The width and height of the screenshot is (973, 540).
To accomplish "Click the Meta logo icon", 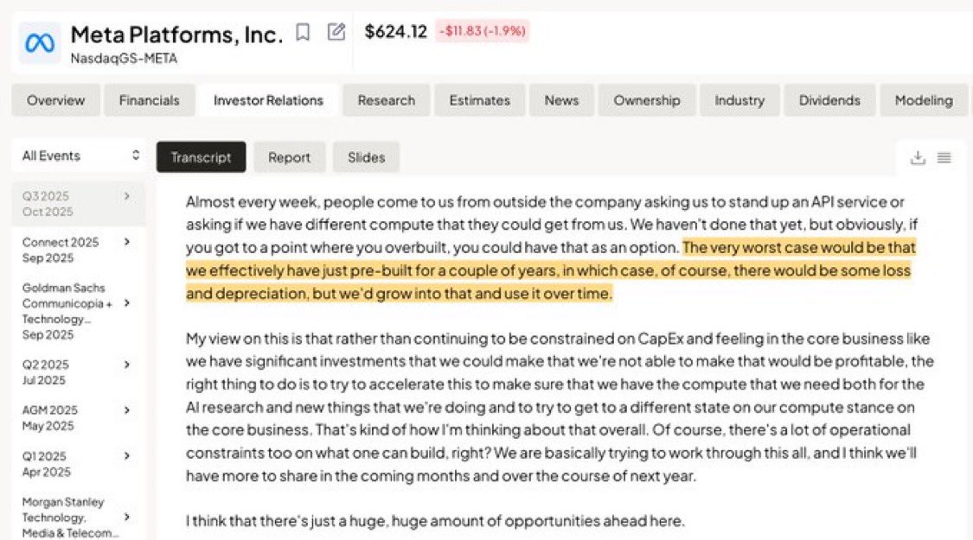I will (x=40, y=42).
